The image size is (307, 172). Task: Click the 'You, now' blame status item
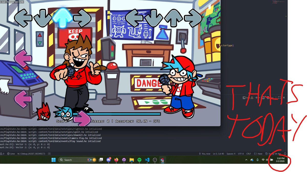click(x=205, y=154)
